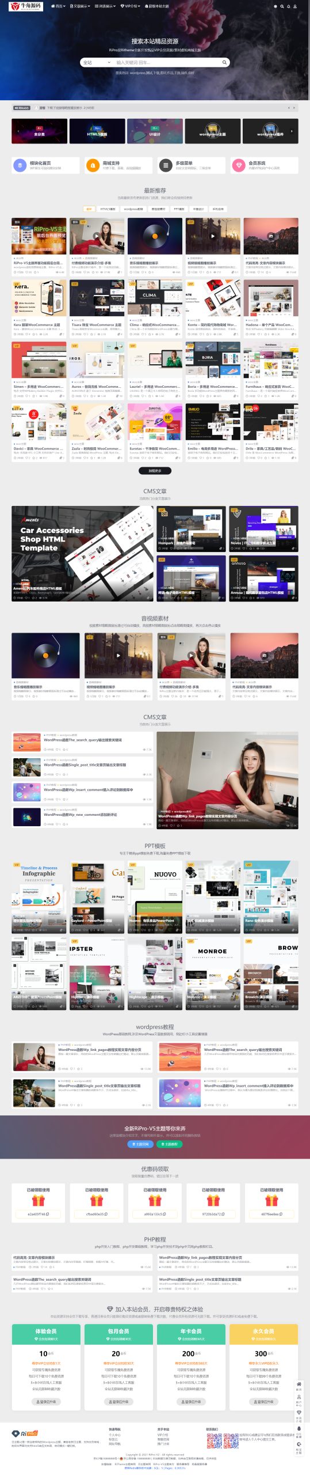Image resolution: width=310 pixels, height=1475 pixels.
Task: Play video in 视频插槽 card under 音视频素材
Action: pyautogui.click(x=118, y=655)
